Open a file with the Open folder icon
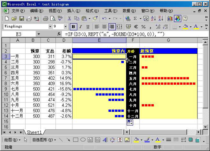The width and height of the screenshot is (210, 151). coord(14,18)
